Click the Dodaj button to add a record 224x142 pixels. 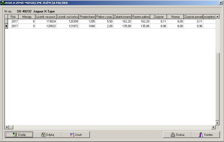tap(19, 134)
